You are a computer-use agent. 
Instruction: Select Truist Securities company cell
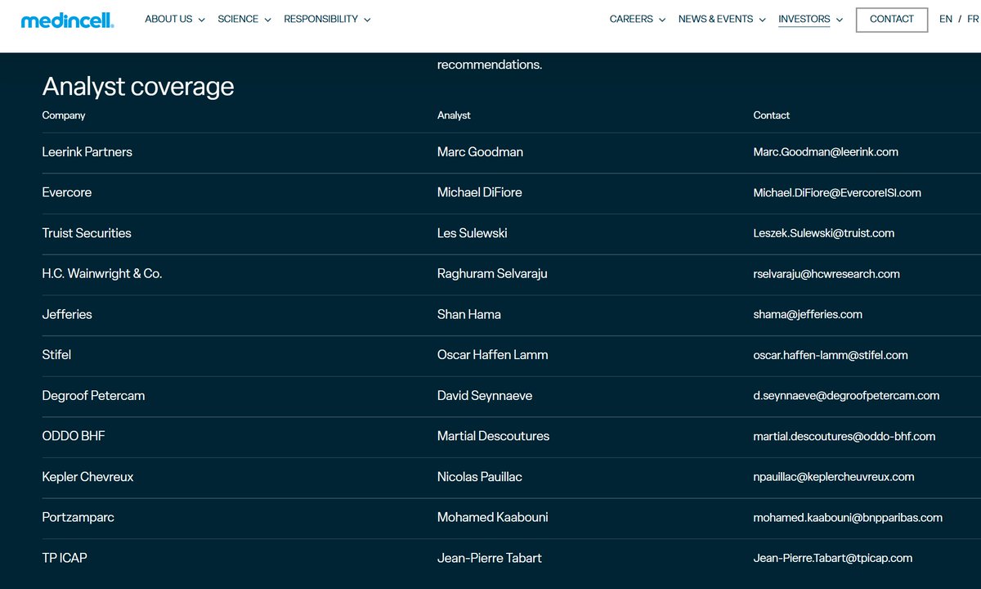tap(87, 233)
